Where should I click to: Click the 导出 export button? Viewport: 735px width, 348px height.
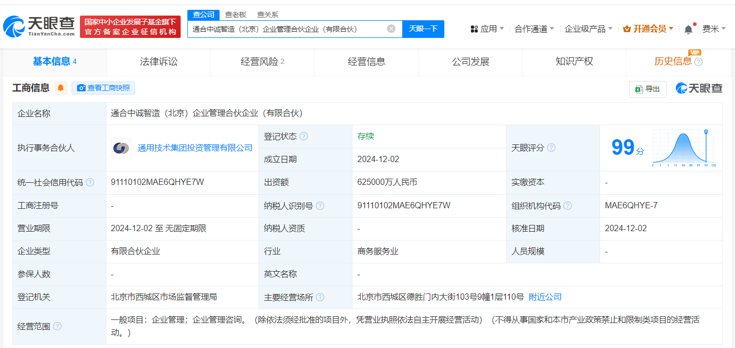pos(647,89)
